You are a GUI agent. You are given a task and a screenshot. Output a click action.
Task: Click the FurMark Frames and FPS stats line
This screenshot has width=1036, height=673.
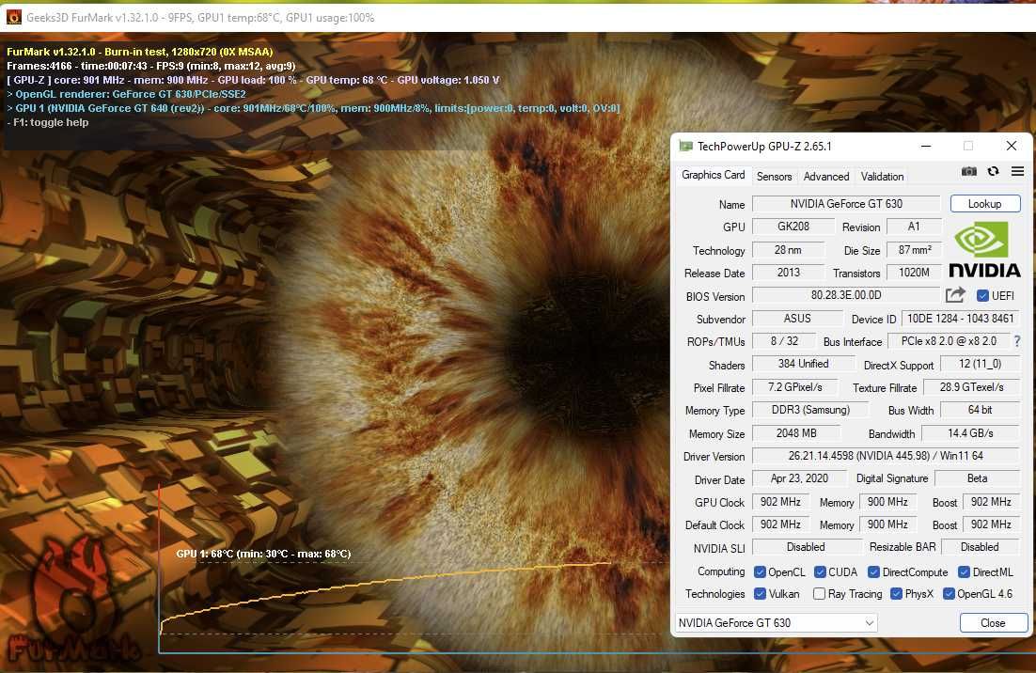(151, 66)
